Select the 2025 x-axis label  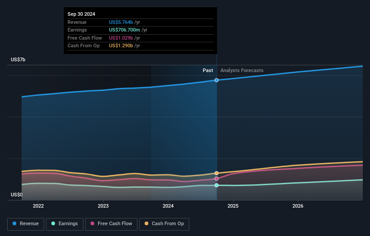[233, 206]
